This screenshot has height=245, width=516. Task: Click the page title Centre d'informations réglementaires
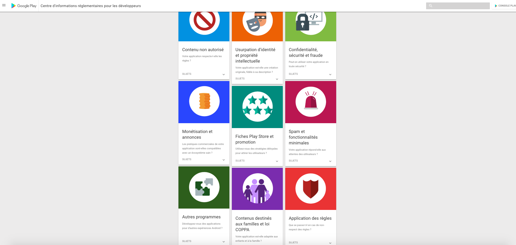click(91, 6)
